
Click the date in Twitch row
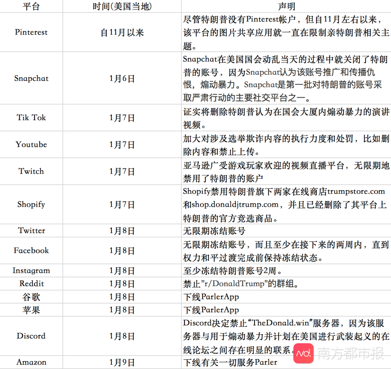(x=122, y=172)
